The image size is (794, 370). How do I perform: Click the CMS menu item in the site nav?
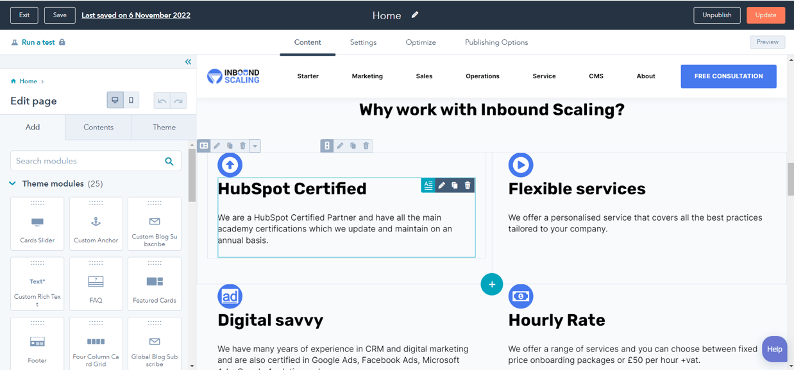point(596,76)
